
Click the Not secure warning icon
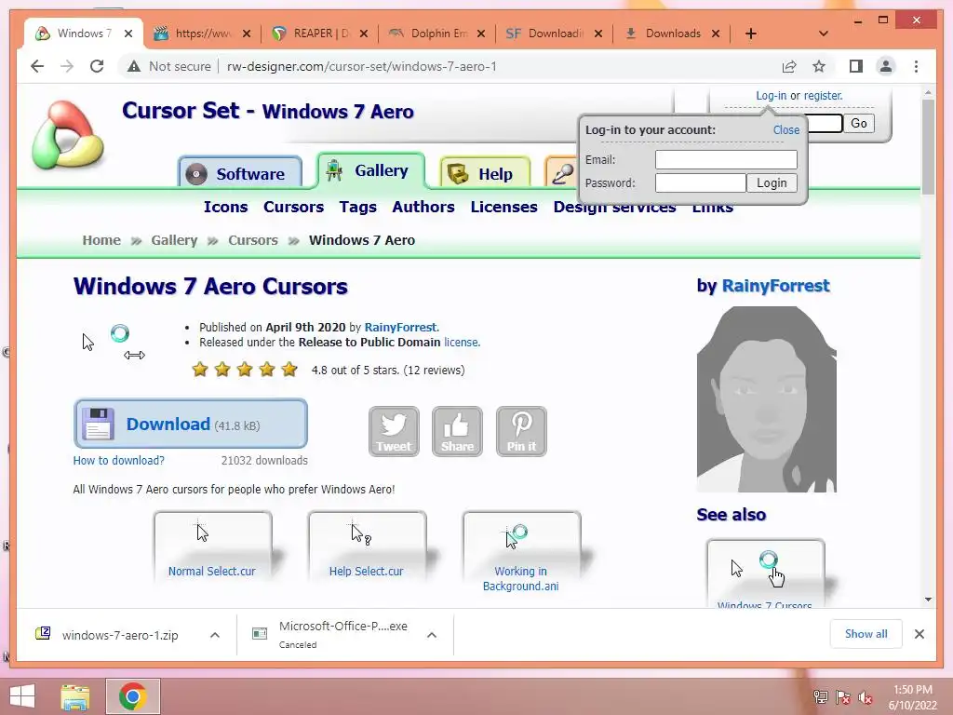click(x=134, y=66)
